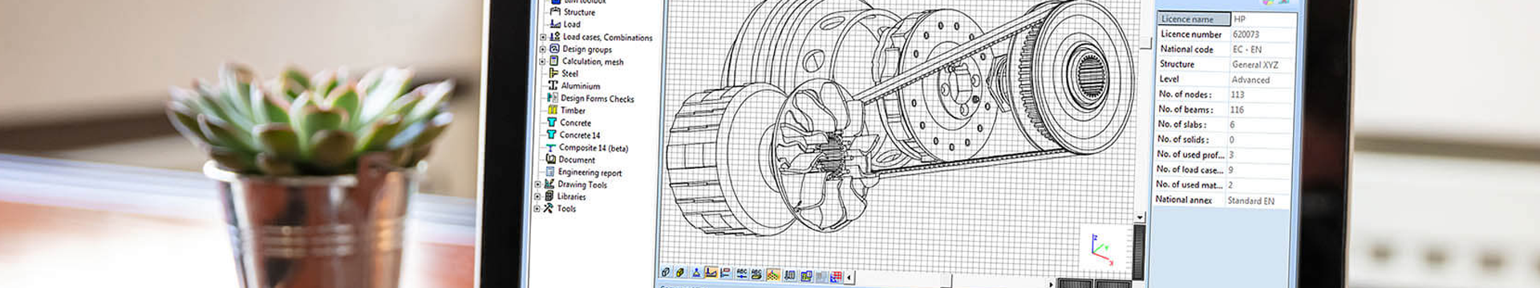Click the Document icon in tree
1540x288 pixels.
click(551, 159)
